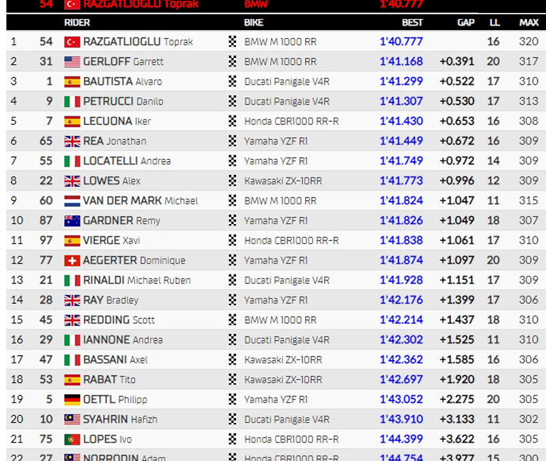The height and width of the screenshot is (461, 546).
Task: Click the RIDER column header
Action: pyautogui.click(x=77, y=23)
